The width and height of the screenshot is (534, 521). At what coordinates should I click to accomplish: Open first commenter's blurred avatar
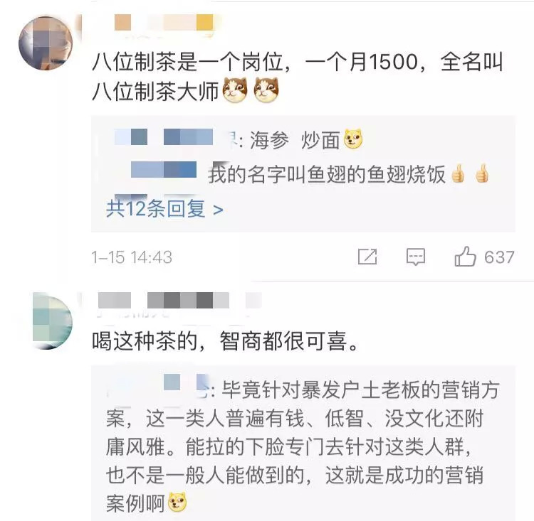(46, 43)
